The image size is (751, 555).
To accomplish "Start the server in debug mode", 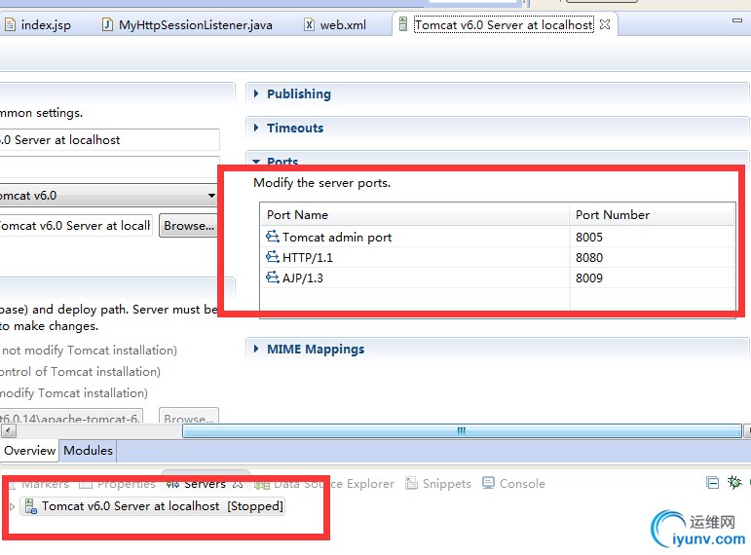I will (734, 482).
